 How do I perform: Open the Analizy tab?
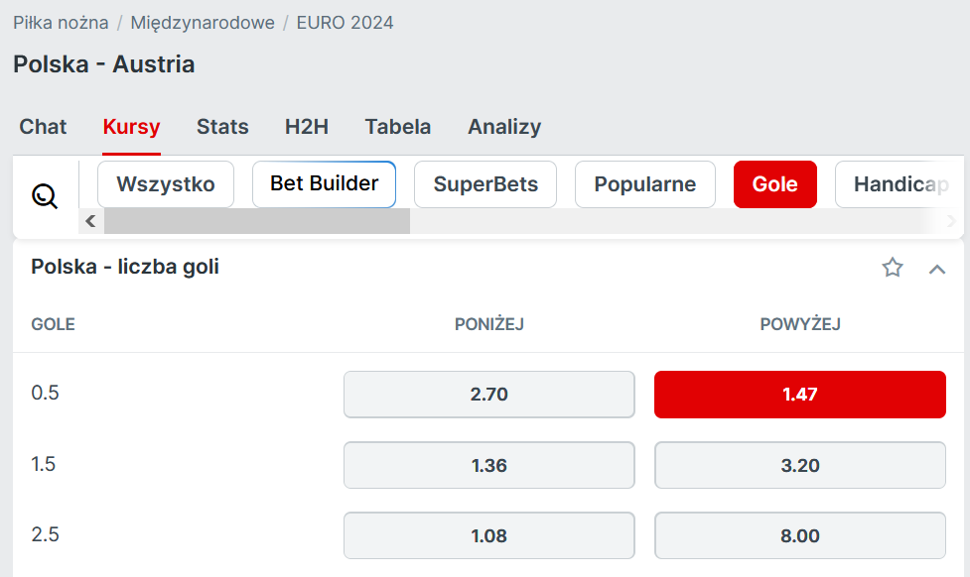pyautogui.click(x=504, y=127)
